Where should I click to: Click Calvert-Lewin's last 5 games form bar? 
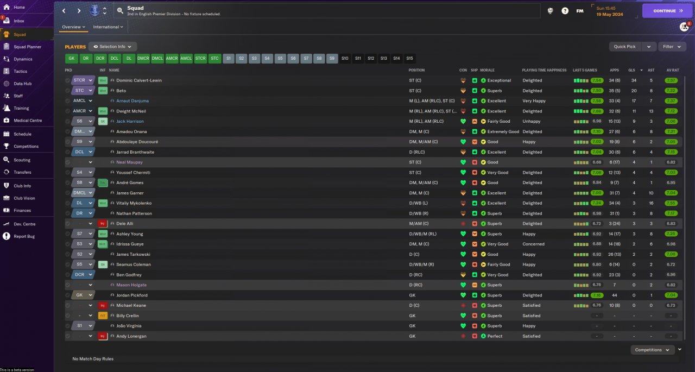581,80
